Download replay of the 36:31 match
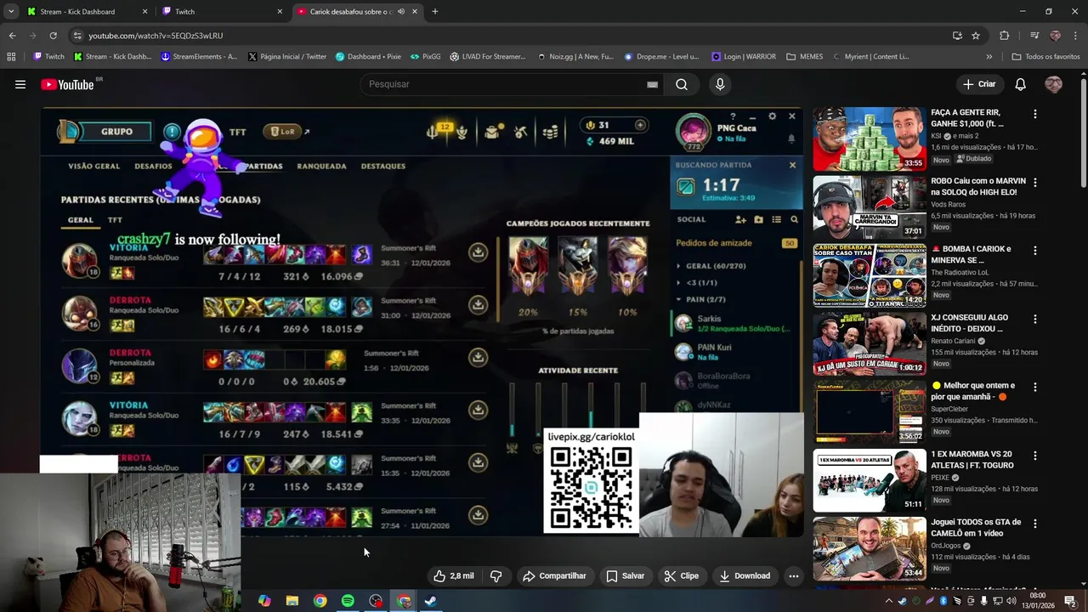1088x612 pixels. (478, 252)
